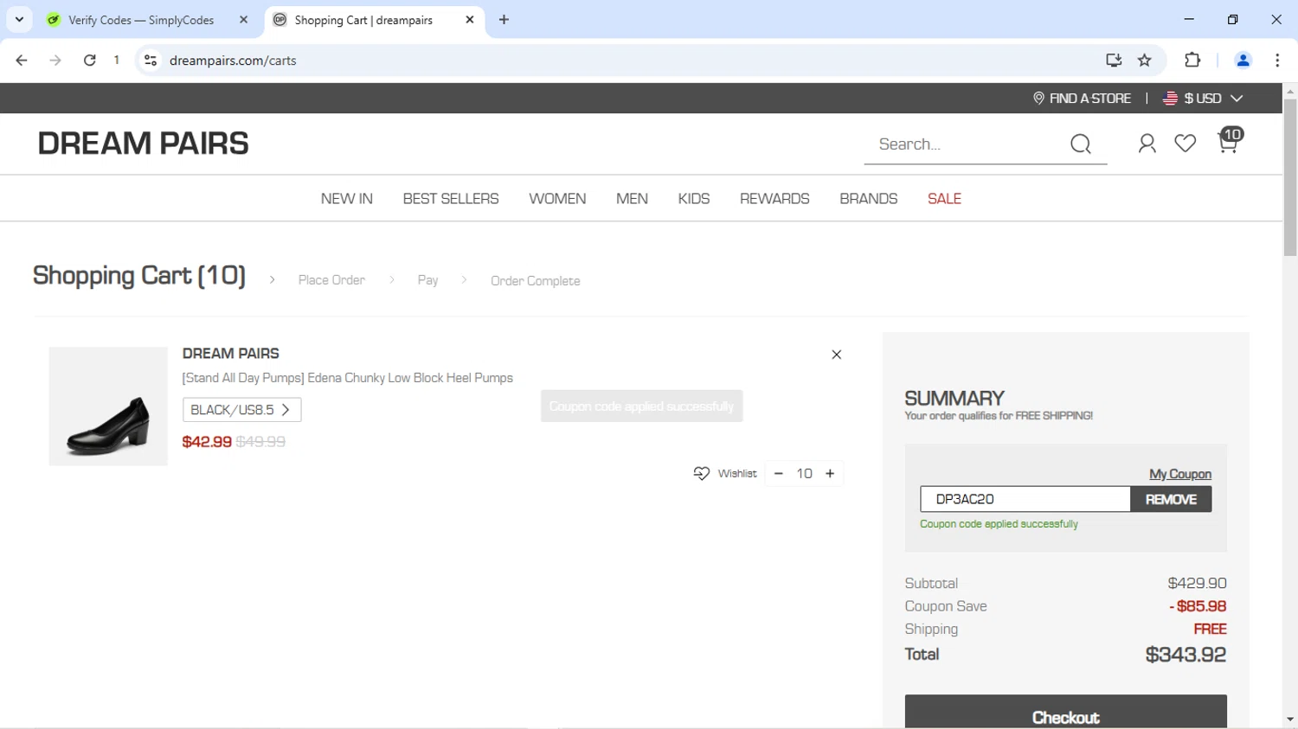The height and width of the screenshot is (729, 1298).
Task: Open the black pump product thumbnail
Action: click(x=108, y=406)
